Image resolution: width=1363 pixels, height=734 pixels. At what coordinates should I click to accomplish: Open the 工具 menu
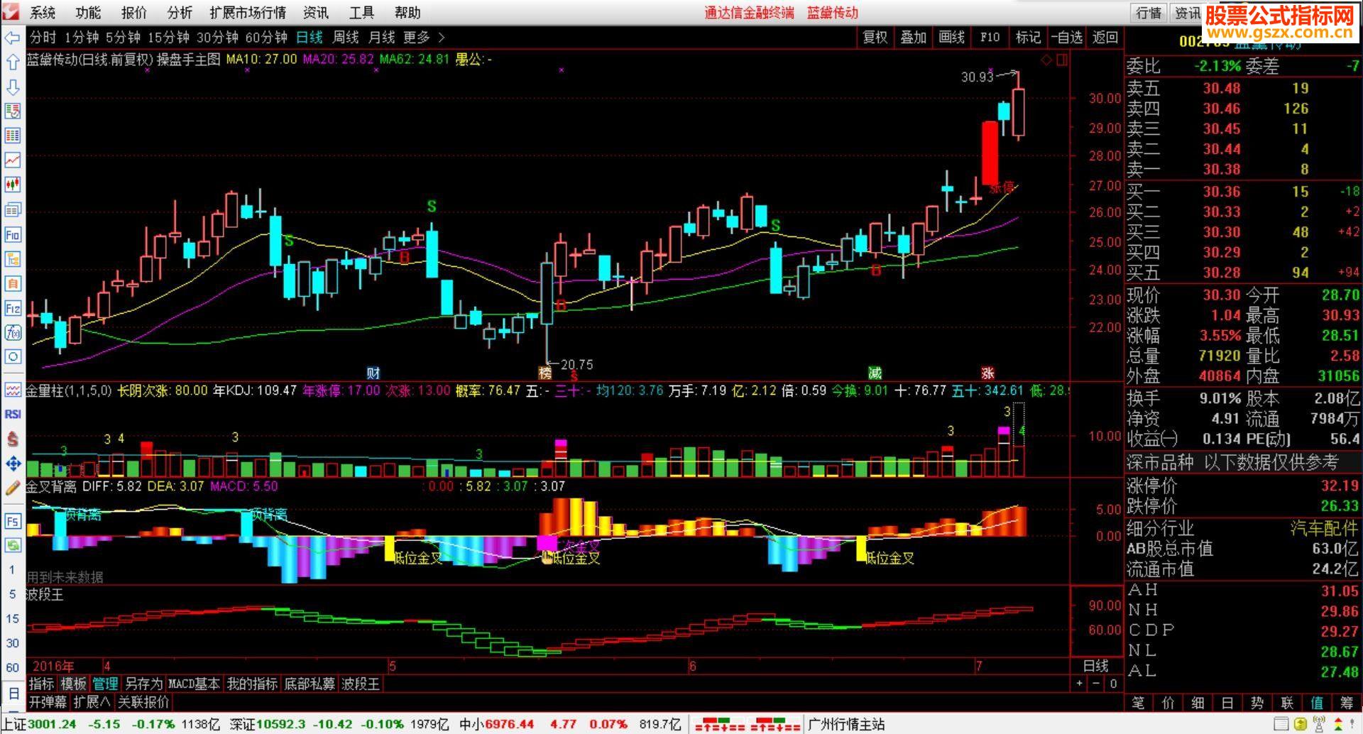pos(361,13)
